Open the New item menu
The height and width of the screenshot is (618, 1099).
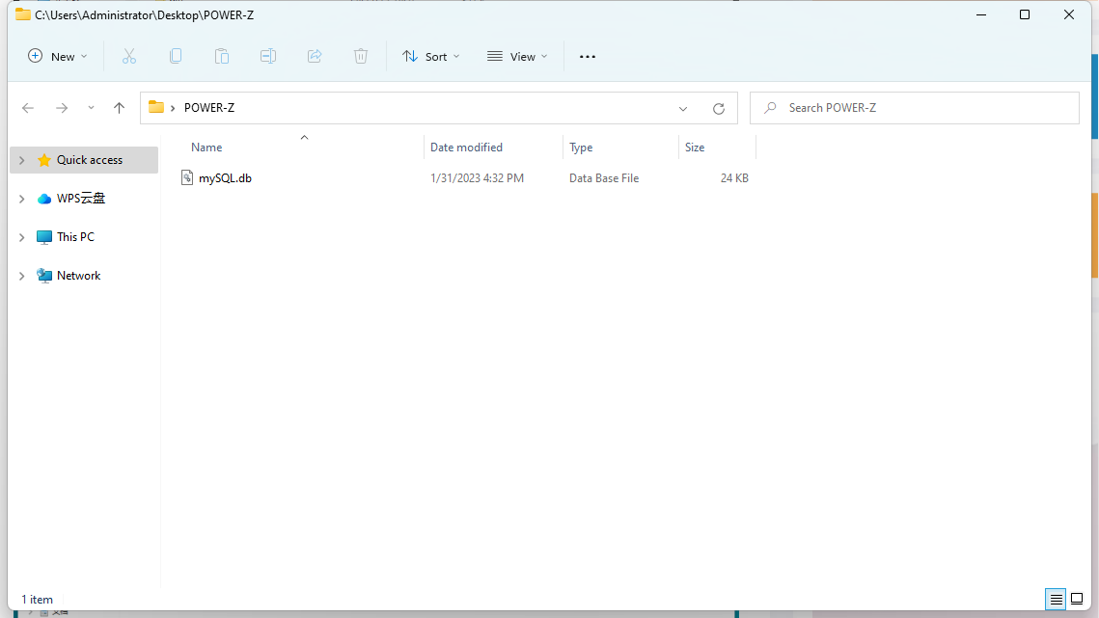tap(58, 57)
